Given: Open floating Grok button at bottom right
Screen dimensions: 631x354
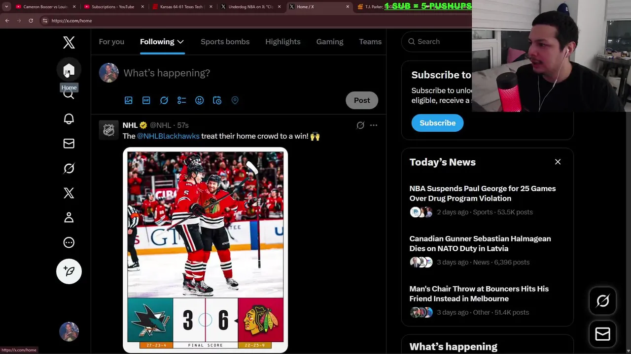Looking at the screenshot, I should [602, 301].
